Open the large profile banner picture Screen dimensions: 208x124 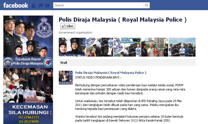pyautogui.click(x=28, y=70)
